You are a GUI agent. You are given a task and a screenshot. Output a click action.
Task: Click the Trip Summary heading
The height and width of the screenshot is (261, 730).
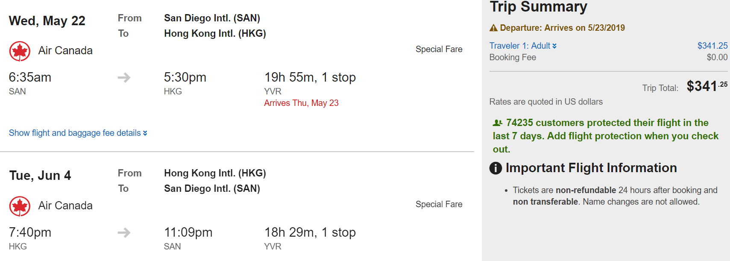point(538,7)
